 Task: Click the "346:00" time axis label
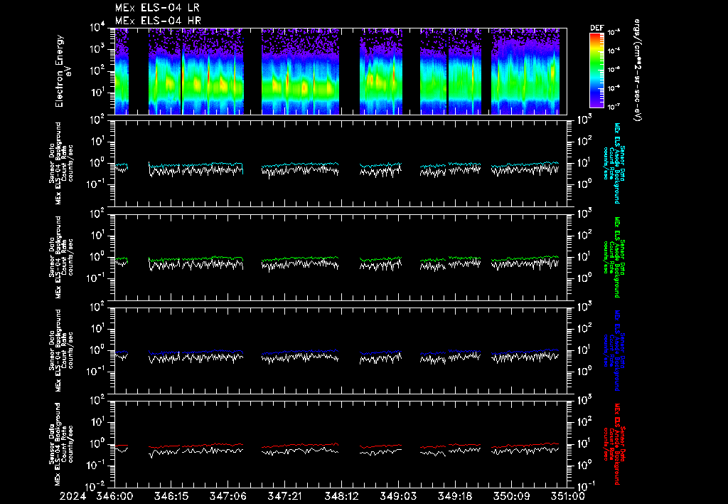(114, 496)
